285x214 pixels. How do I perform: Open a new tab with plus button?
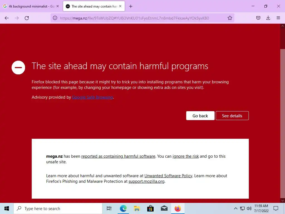click(131, 6)
